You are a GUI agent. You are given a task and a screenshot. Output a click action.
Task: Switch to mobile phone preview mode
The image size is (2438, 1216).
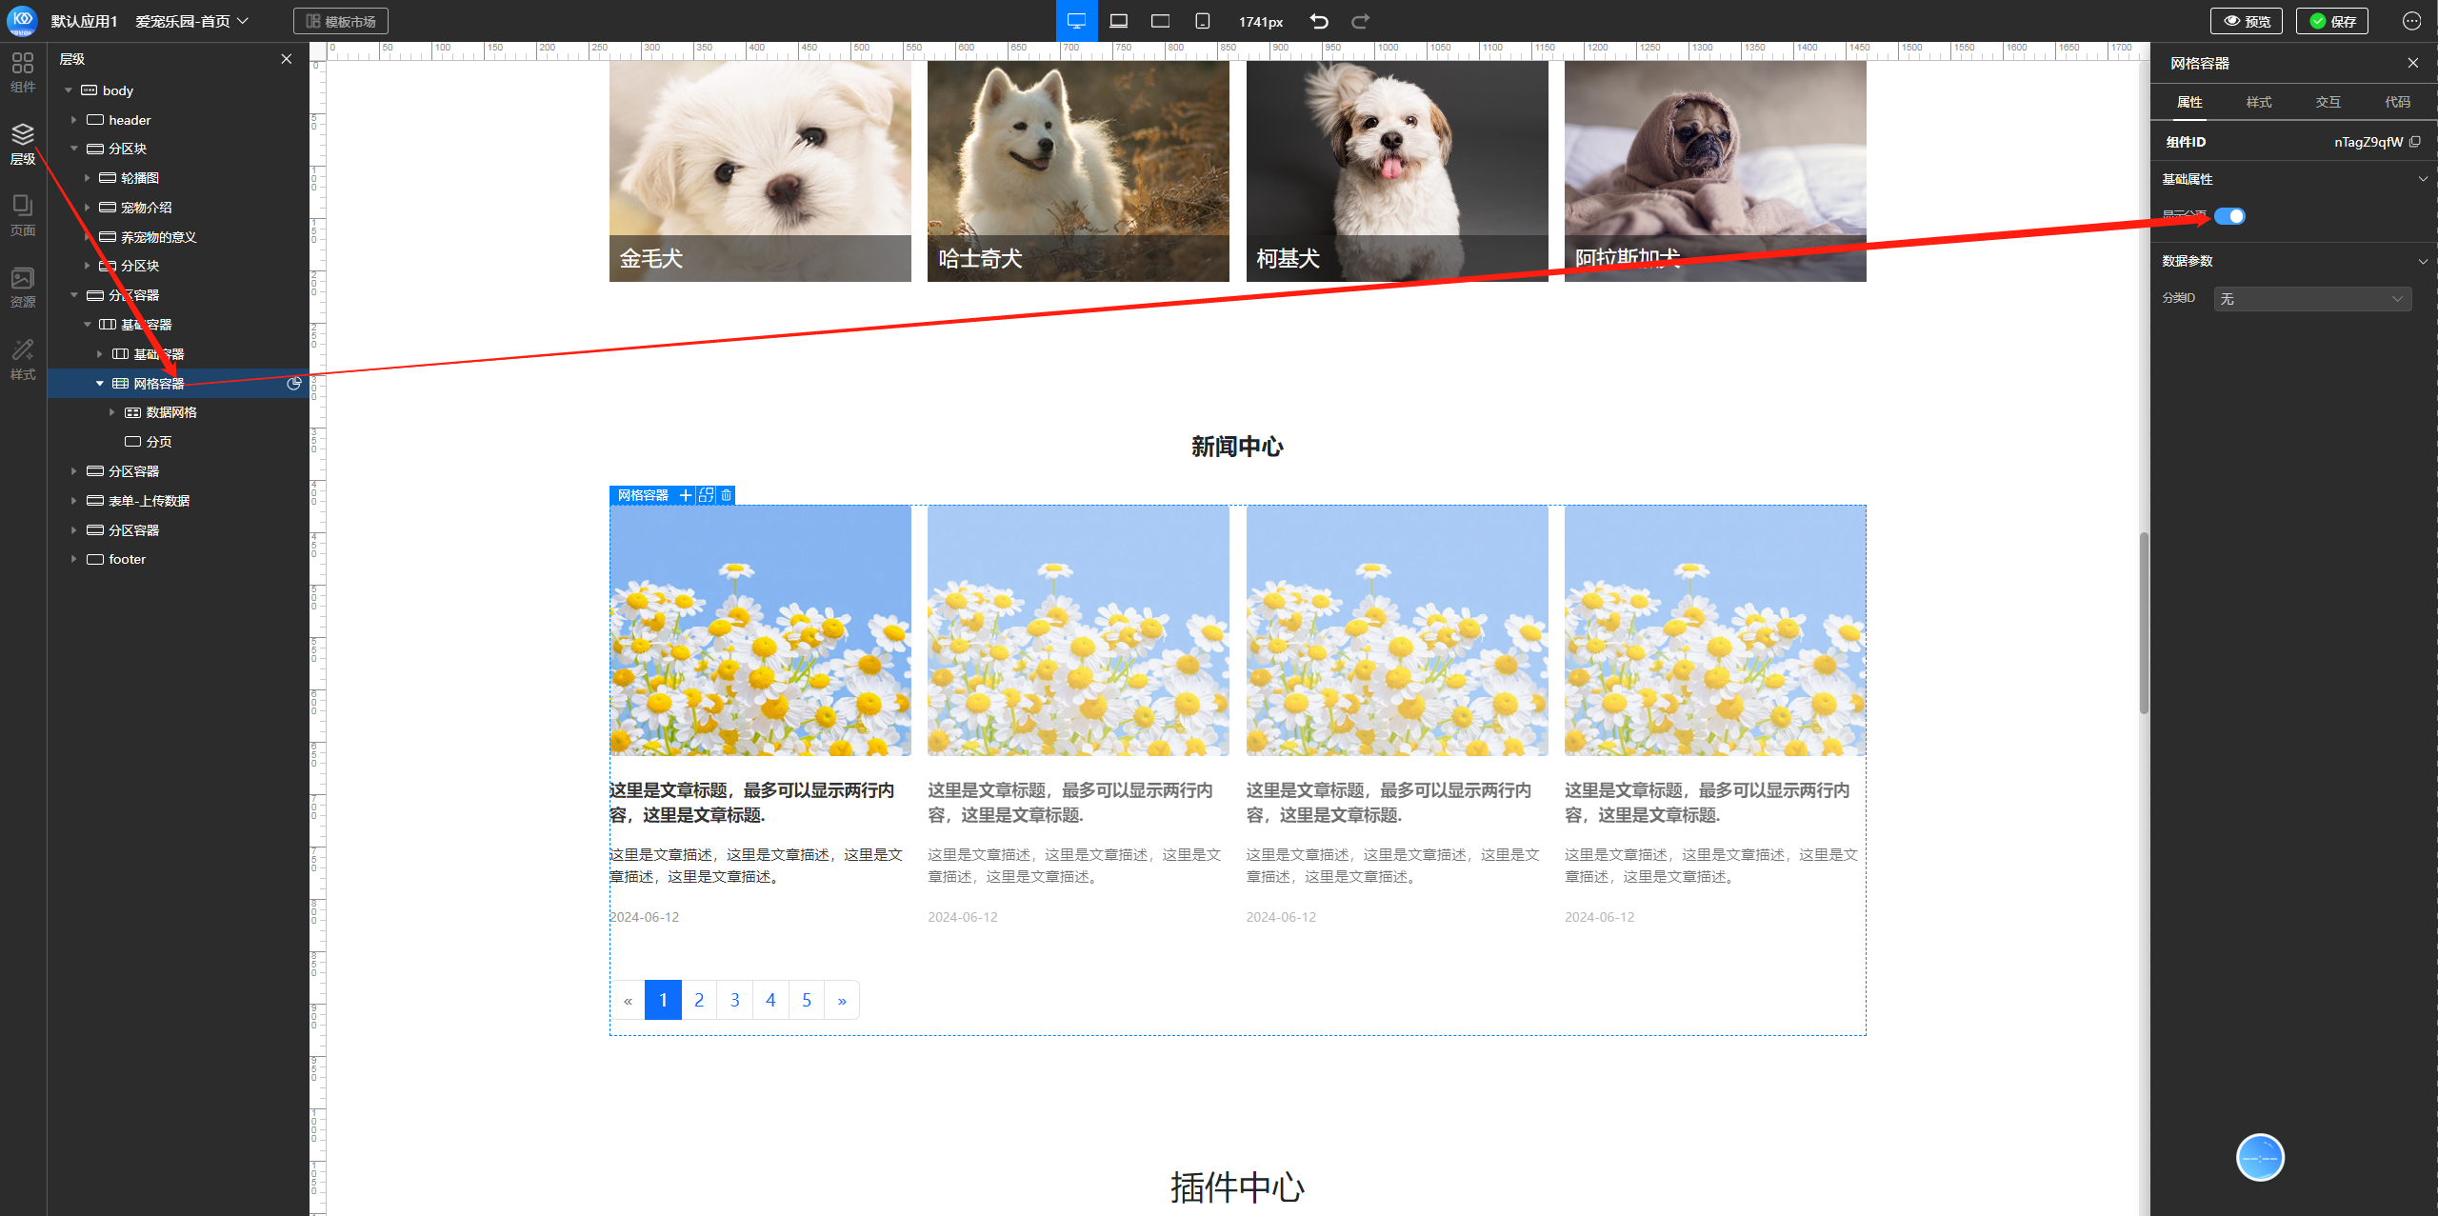point(1202,21)
